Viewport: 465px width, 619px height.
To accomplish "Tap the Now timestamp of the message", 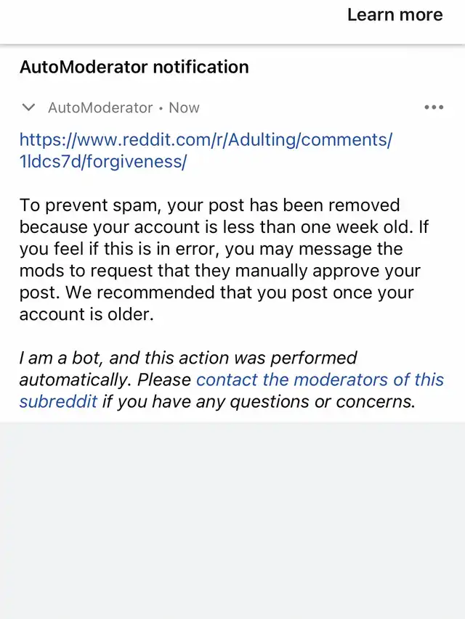I will pyautogui.click(x=184, y=107).
